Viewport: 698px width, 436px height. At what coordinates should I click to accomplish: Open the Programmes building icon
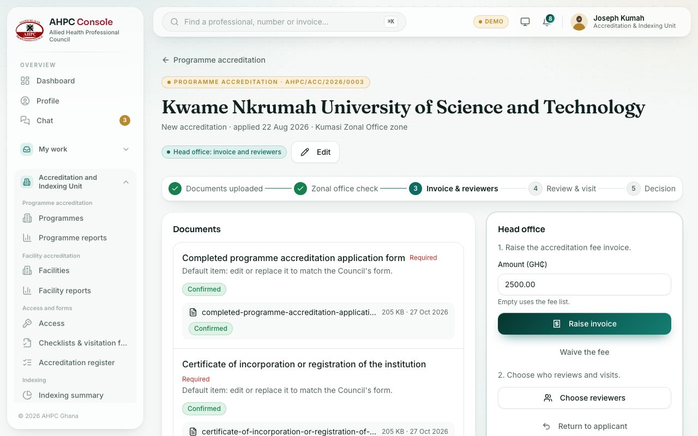(x=27, y=218)
